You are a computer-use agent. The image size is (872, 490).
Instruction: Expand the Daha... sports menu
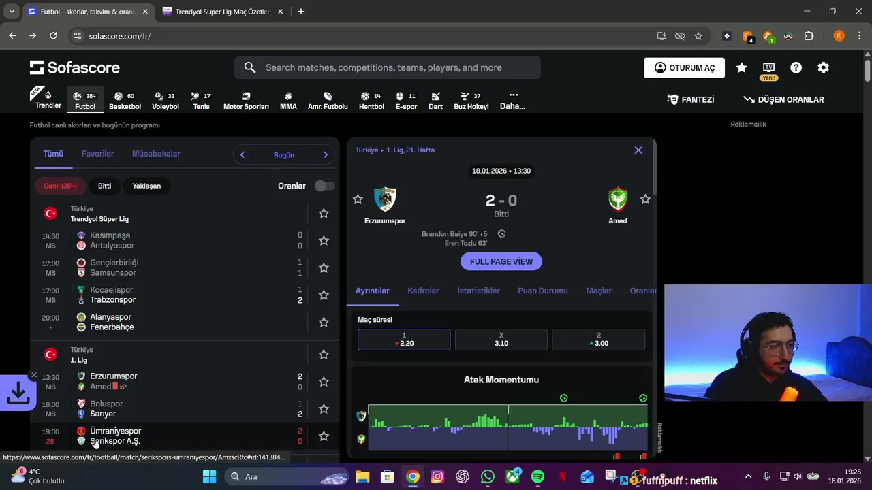(x=513, y=100)
